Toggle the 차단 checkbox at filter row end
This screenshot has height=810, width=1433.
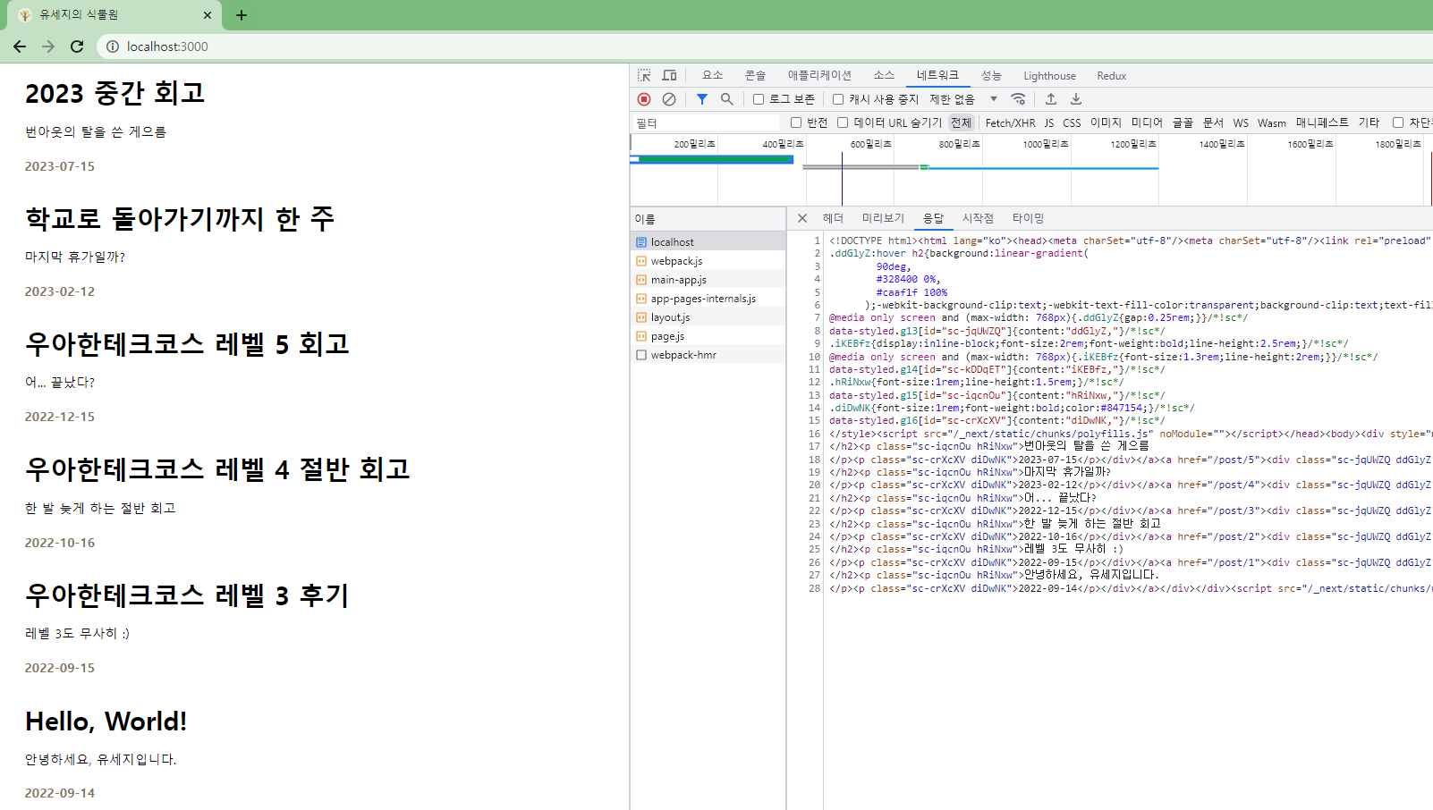tap(1398, 122)
